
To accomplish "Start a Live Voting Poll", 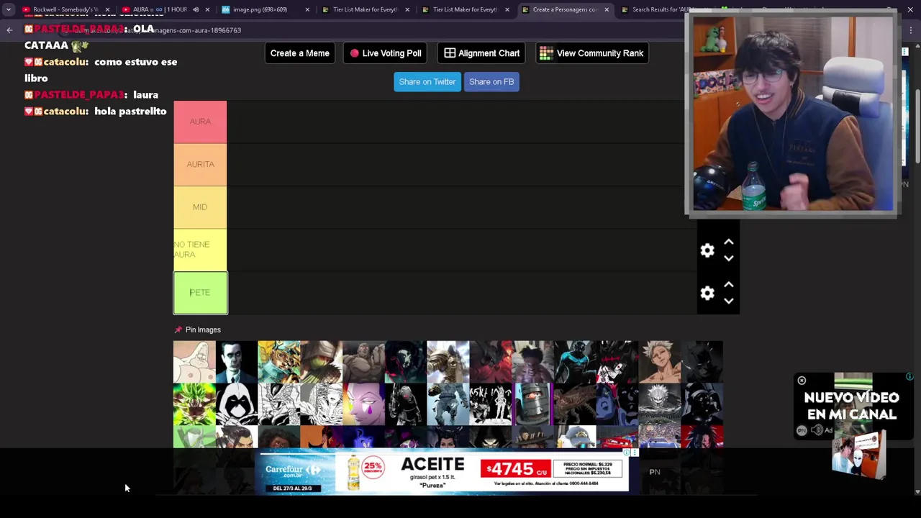I will pyautogui.click(x=386, y=53).
